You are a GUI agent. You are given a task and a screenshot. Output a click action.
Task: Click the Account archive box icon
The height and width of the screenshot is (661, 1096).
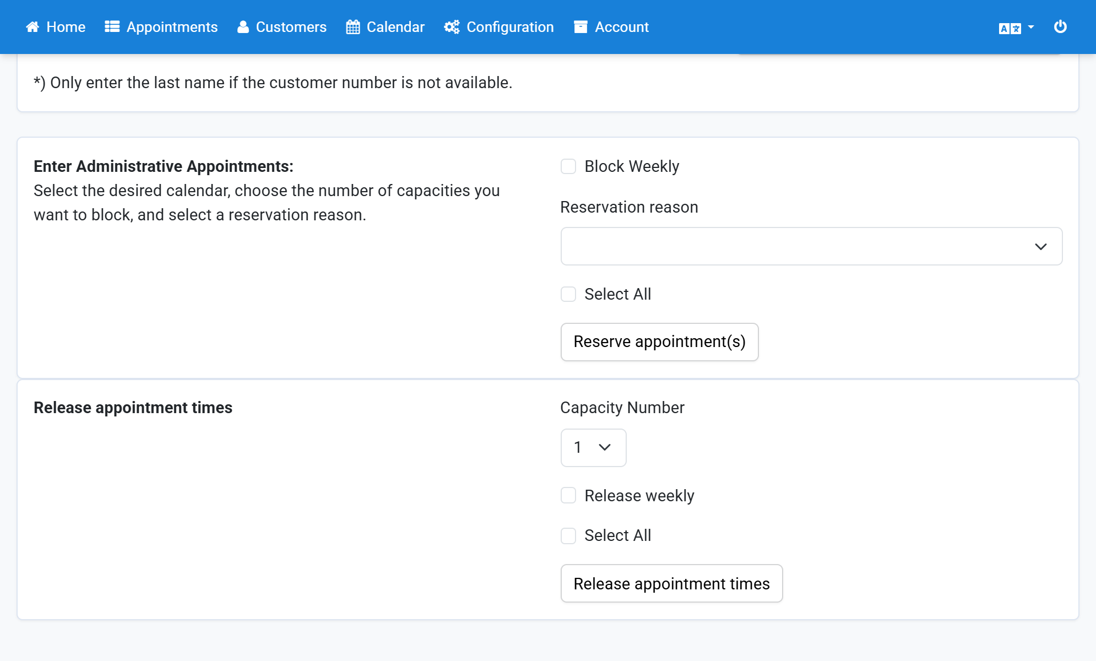(580, 27)
